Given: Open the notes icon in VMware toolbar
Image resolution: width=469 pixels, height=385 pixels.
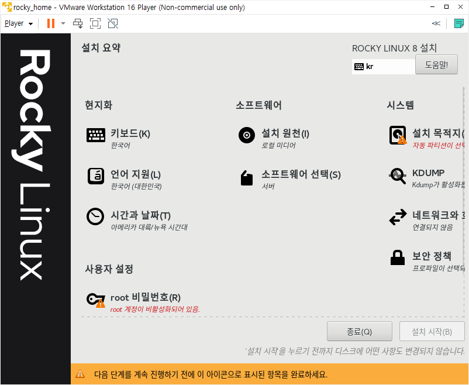Looking at the screenshot, I should click(x=459, y=23).
